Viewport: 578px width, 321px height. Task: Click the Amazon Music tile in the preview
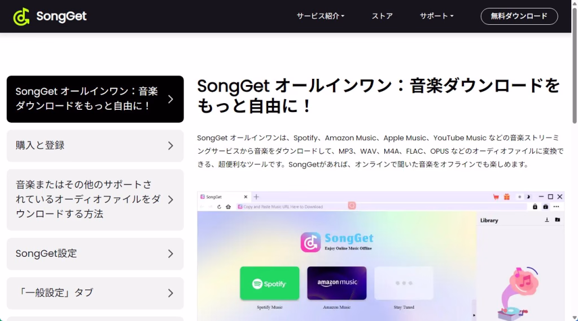(x=336, y=283)
